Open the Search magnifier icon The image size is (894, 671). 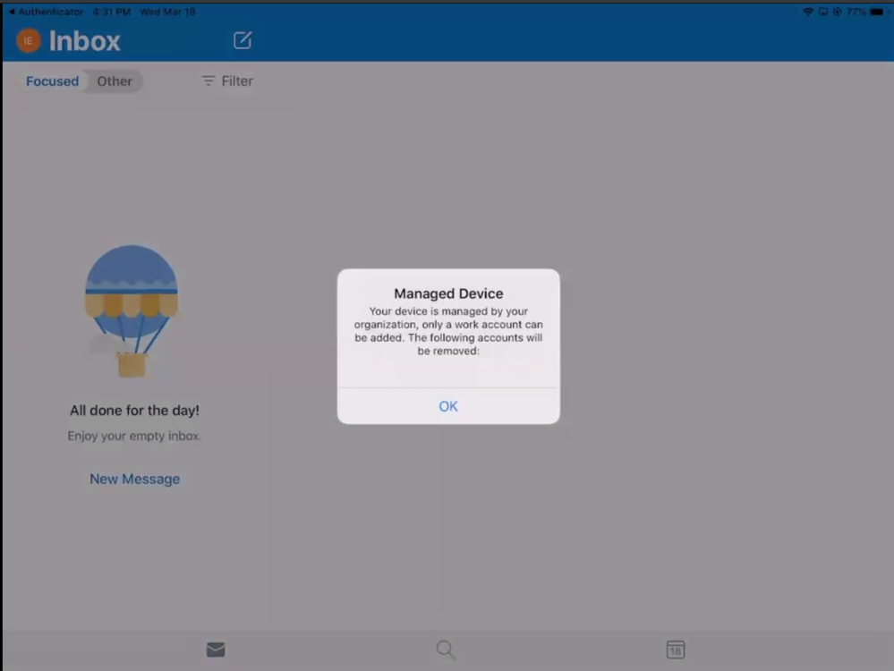point(446,650)
